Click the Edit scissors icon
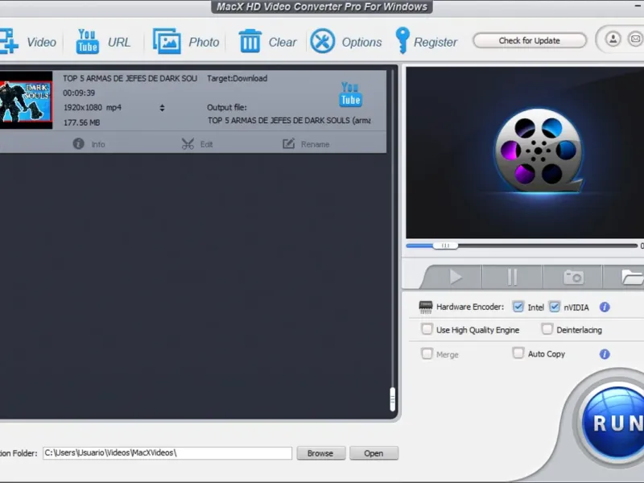Viewport: 644px width, 483px height. 188,144
